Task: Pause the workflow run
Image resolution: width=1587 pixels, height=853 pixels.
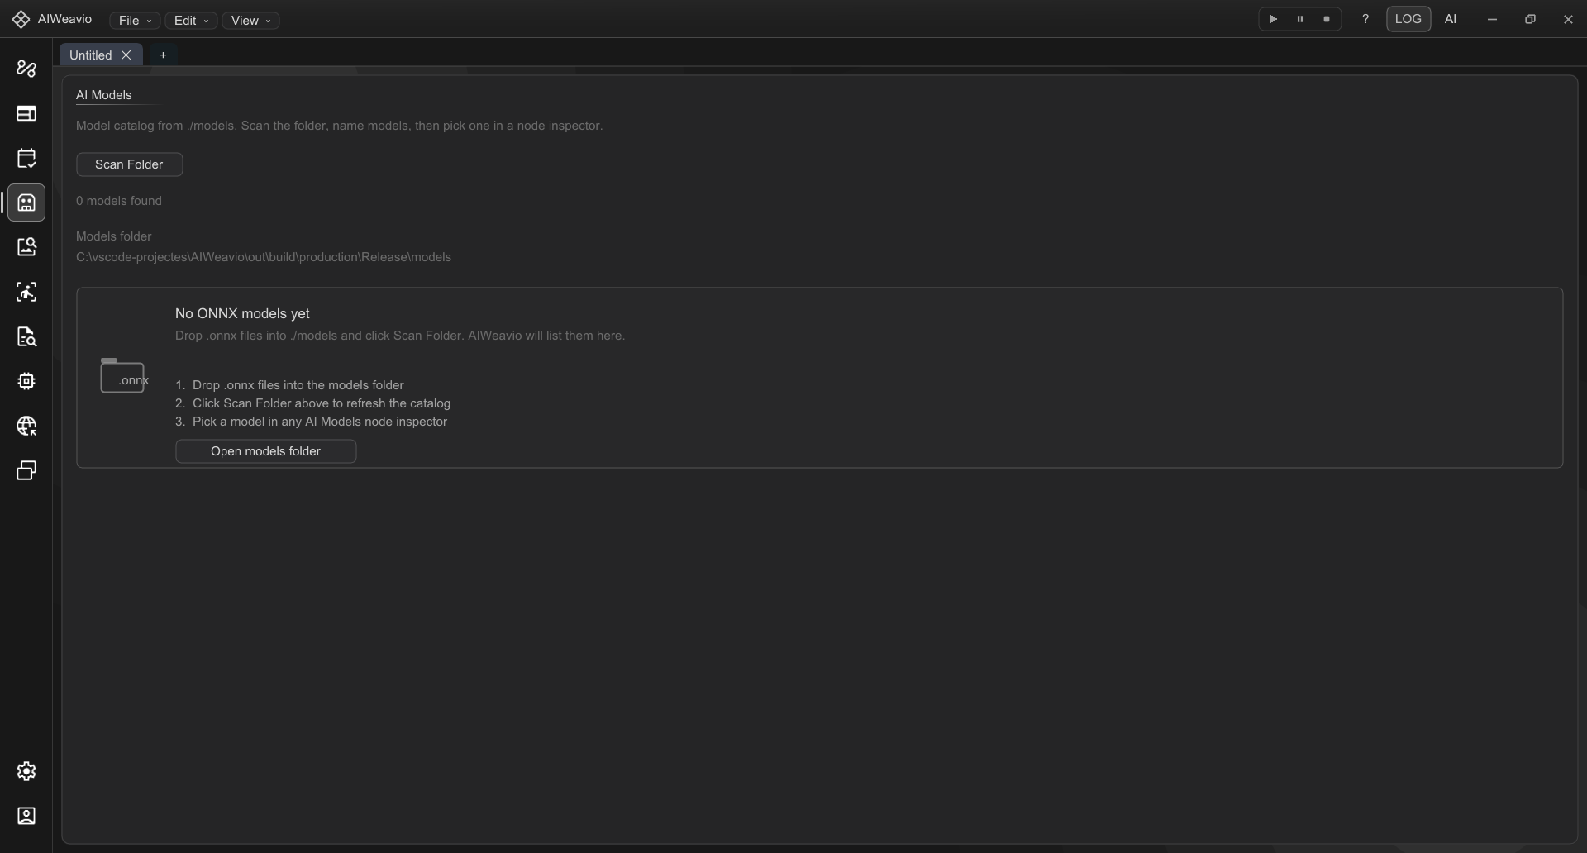Action: click(1300, 19)
